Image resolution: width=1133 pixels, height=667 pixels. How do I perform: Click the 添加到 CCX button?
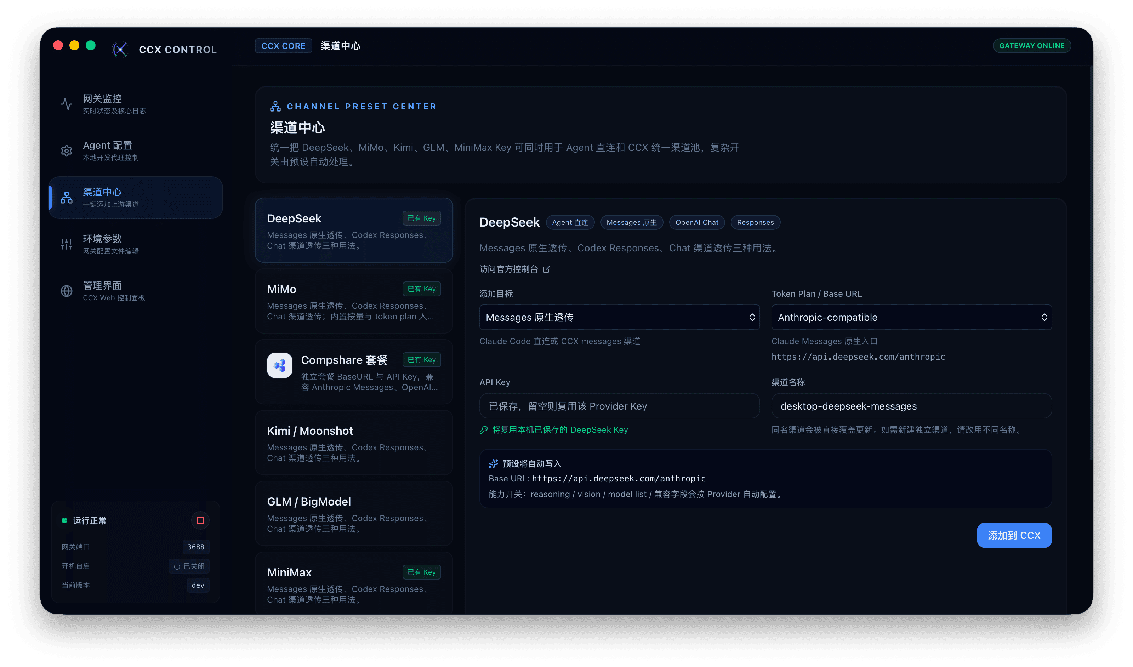coord(1014,535)
